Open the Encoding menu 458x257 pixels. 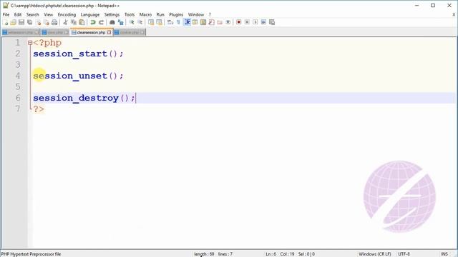click(67, 14)
